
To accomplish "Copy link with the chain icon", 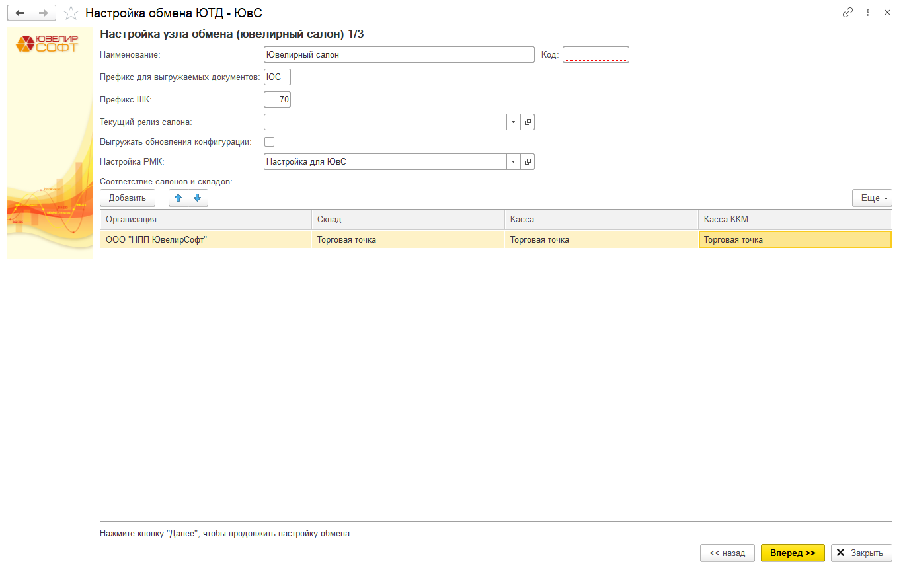I will [847, 13].
